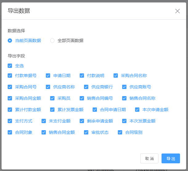Disable the 支付方式 export field

coord(10,121)
